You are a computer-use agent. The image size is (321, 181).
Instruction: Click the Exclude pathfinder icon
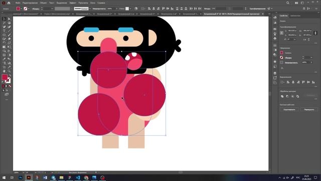[297, 96]
